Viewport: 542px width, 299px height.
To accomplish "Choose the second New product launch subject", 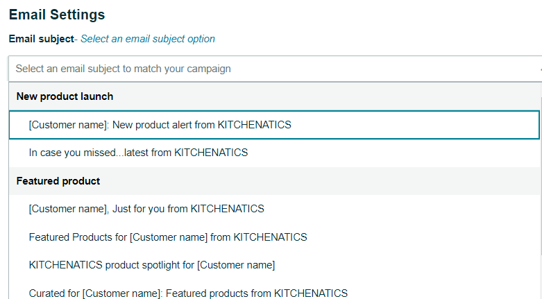I will 138,153.
